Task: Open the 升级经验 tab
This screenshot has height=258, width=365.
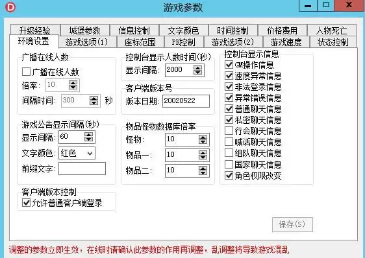Action: 35,30
